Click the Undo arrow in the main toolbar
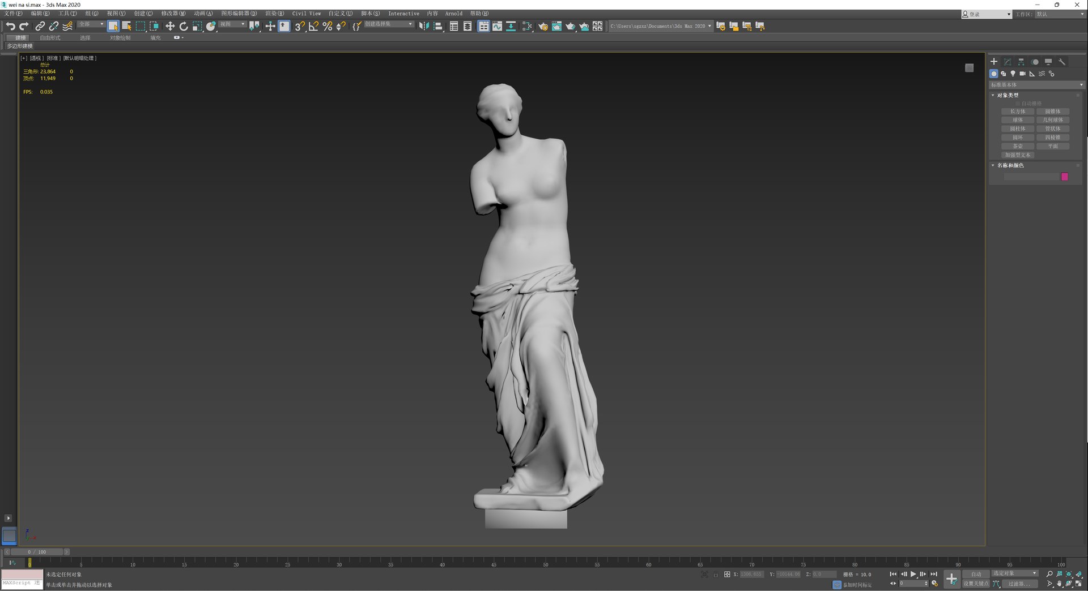 (10, 26)
